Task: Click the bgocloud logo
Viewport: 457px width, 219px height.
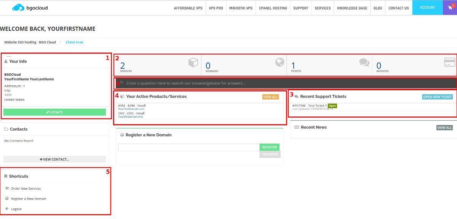Action: tap(30, 8)
